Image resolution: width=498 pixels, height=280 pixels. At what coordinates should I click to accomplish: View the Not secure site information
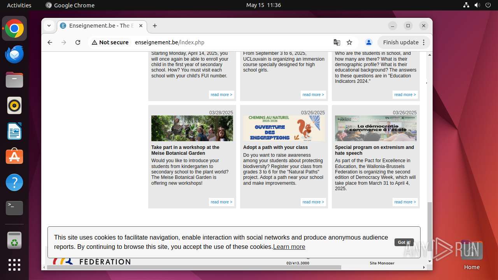coord(110,42)
